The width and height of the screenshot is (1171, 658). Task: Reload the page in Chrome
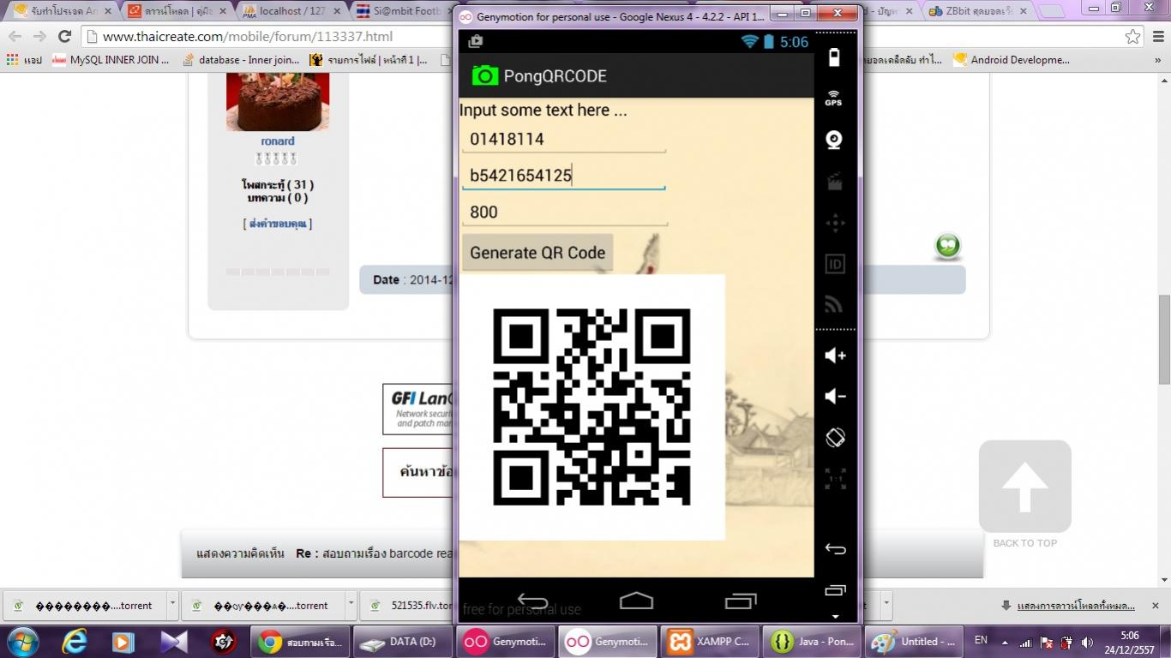[64, 36]
